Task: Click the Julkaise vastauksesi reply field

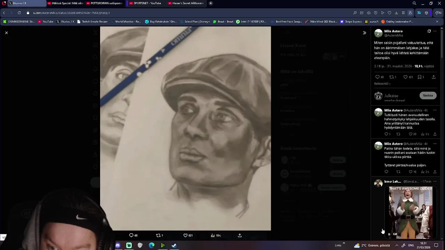Action: click(x=400, y=98)
